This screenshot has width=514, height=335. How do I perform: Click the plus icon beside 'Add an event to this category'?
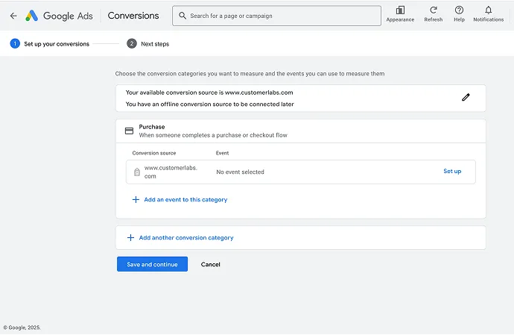pyautogui.click(x=136, y=200)
